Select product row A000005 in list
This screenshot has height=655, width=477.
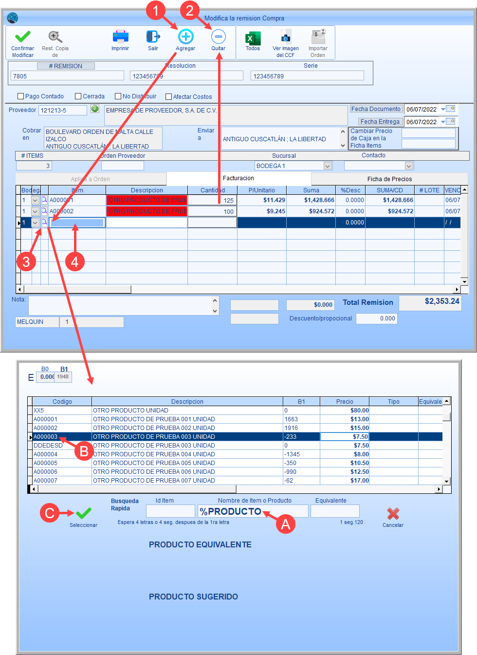[238, 463]
